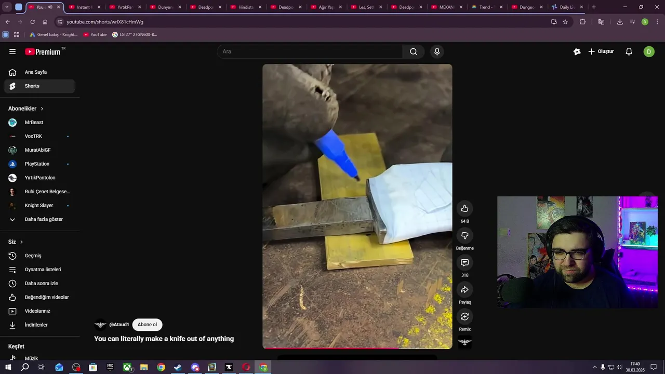Screen dimensions: 665x374
Task: Open the comments showing 318
Action: coord(464,262)
